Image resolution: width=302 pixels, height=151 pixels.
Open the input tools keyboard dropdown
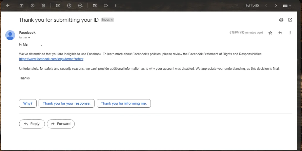click(x=287, y=6)
